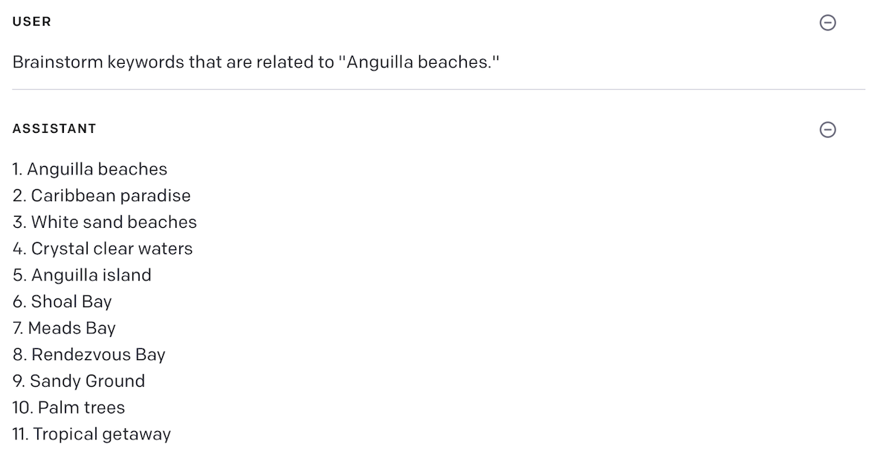Click the user prompt text about Anguilla beaches
This screenshot has height=452, width=892.
pyautogui.click(x=255, y=62)
